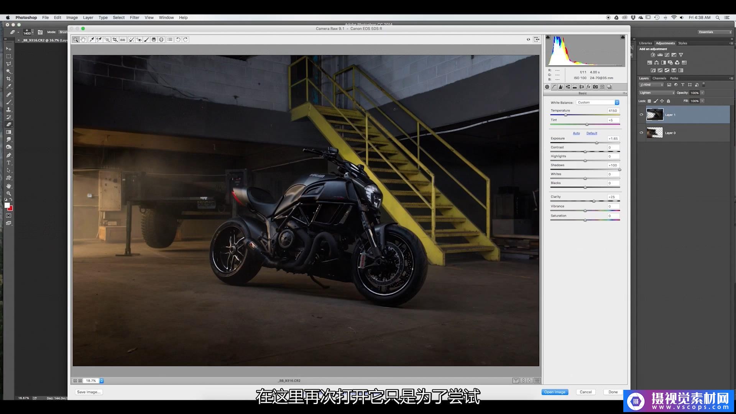The height and width of the screenshot is (414, 736).
Task: Pick the Graduated Filter tool
Action: [x=154, y=39]
